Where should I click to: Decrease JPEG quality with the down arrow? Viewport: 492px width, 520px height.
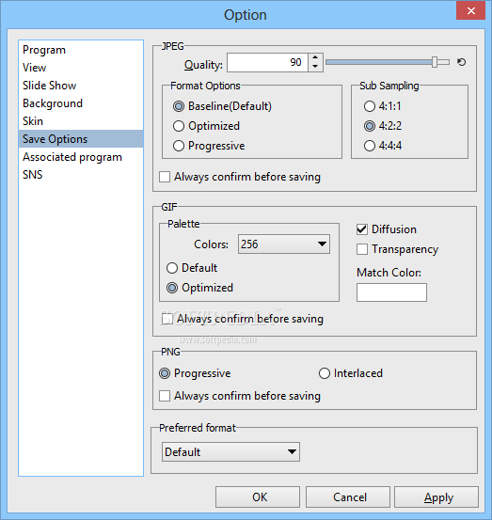pos(315,67)
